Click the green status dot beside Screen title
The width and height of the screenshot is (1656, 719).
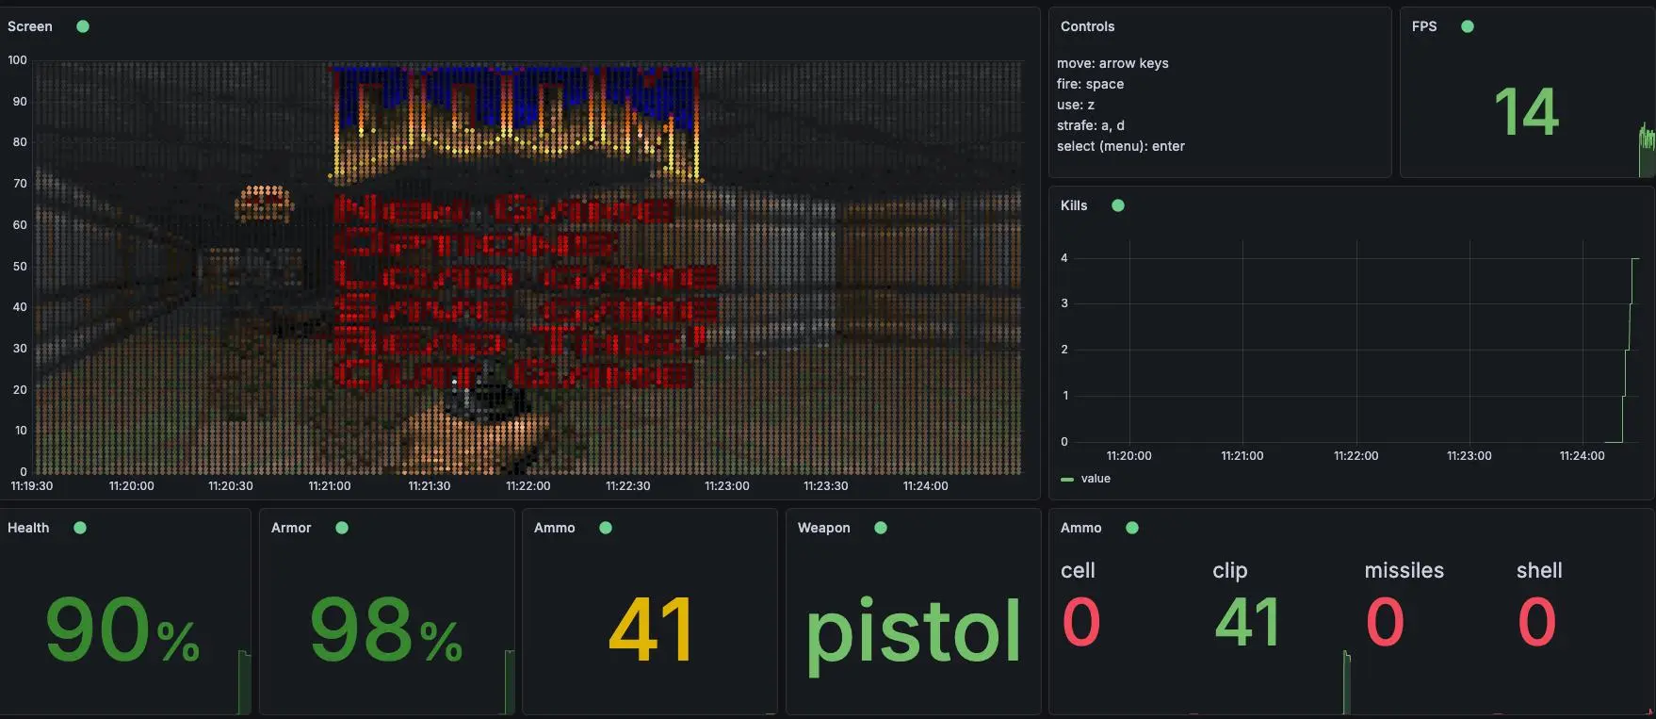[x=83, y=26]
